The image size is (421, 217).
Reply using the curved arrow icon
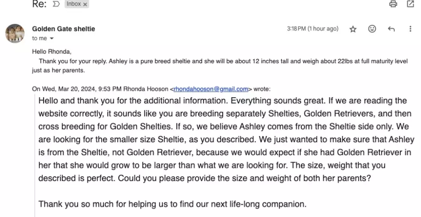391,29
